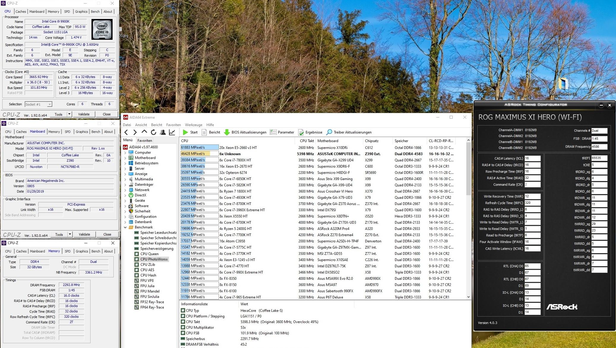Expand the Motherboard tree node
Viewport: 616px width, 348px height.
coord(125,158)
